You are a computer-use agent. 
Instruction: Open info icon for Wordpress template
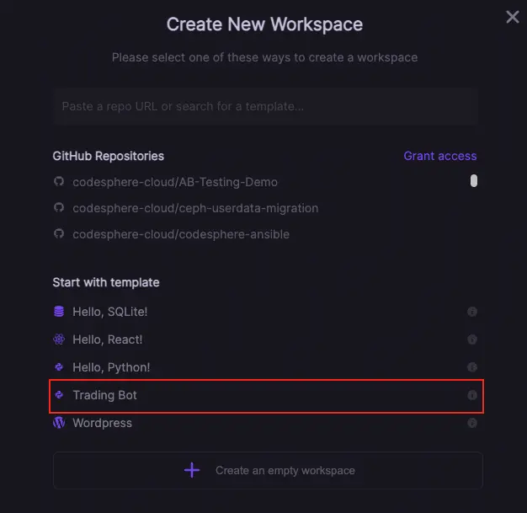pos(472,423)
